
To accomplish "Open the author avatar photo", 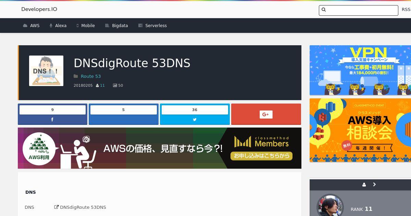I will pyautogui.click(x=330, y=206).
